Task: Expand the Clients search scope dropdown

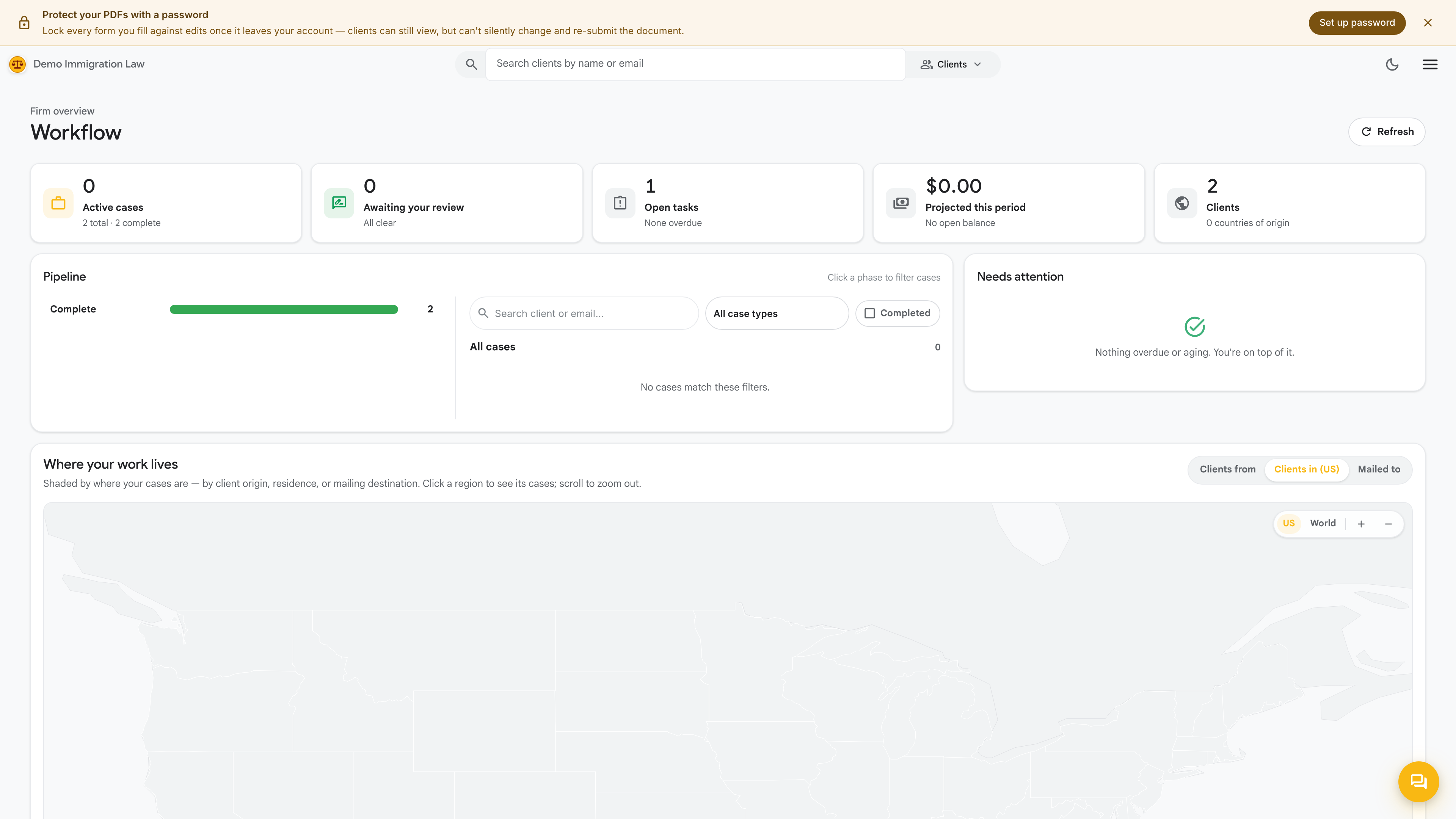Action: 952,64
